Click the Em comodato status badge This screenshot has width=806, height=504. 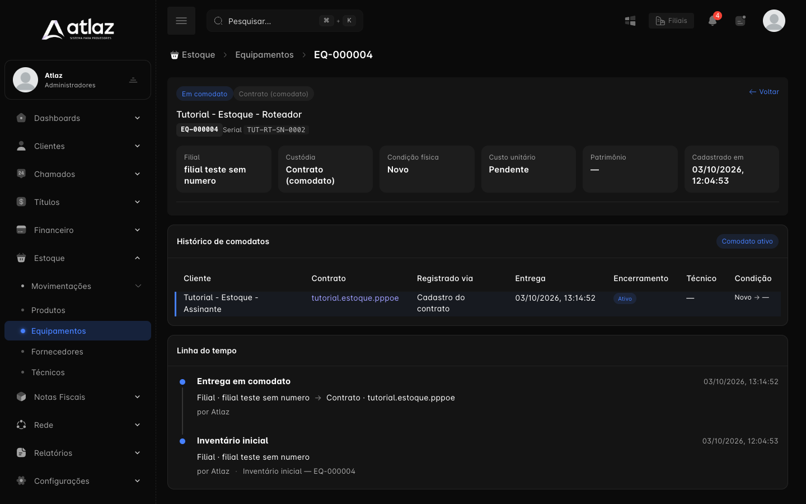click(204, 94)
